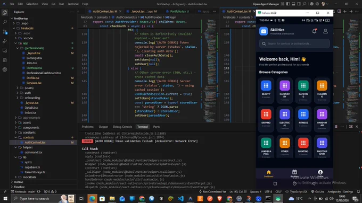Screen dimensions: 362x203
Task: Open the Electrical category tile
Action: click(x=285, y=119)
